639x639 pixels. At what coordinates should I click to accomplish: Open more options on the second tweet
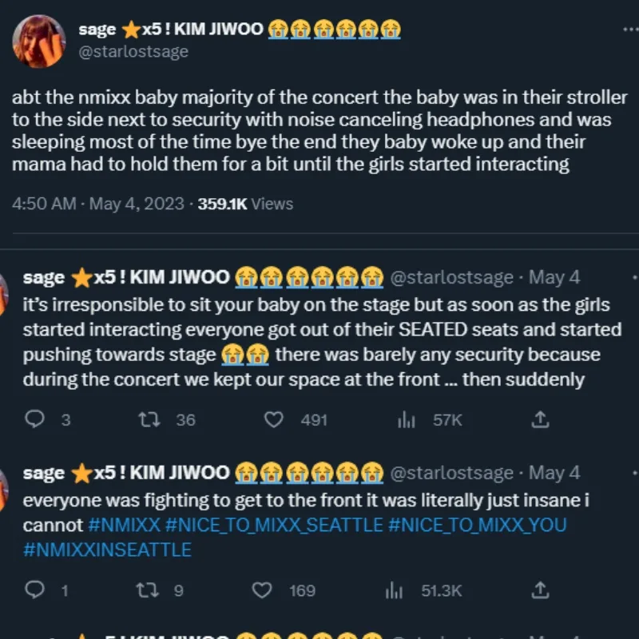[x=634, y=278]
